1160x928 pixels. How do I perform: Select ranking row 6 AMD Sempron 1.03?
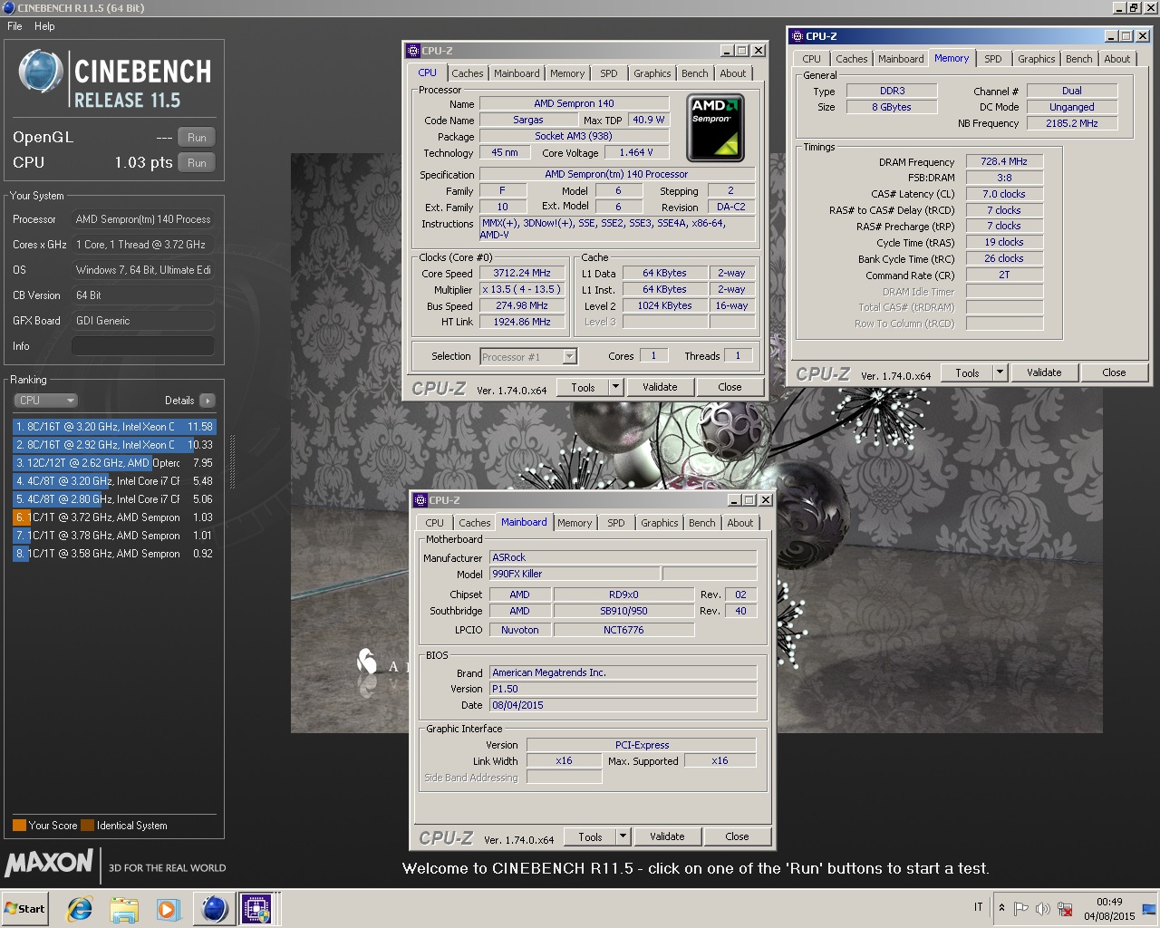click(x=114, y=517)
